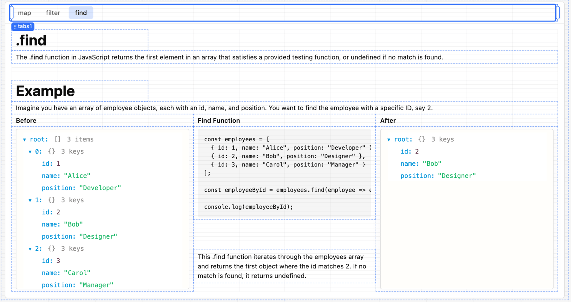Click the .find heading text

(x=31, y=41)
